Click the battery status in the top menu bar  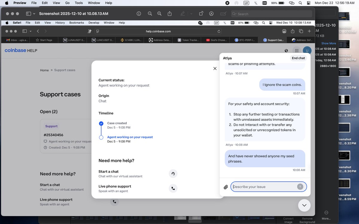(x=278, y=3)
